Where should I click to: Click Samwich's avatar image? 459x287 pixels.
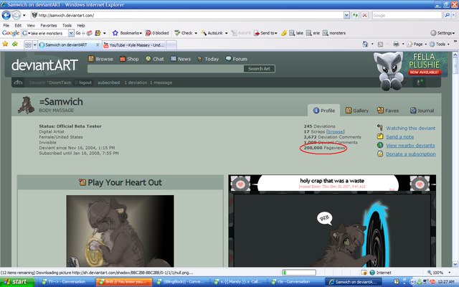tap(26, 105)
